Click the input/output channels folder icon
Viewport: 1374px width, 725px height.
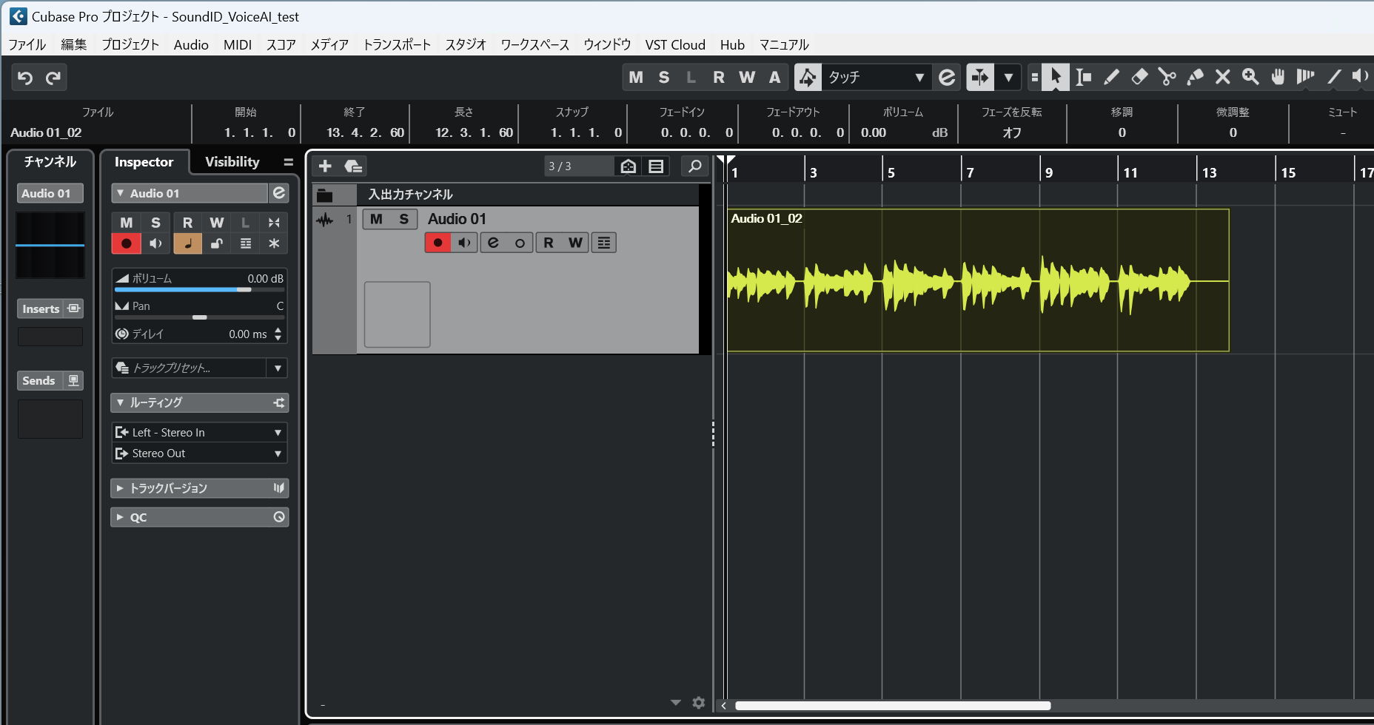(x=324, y=195)
